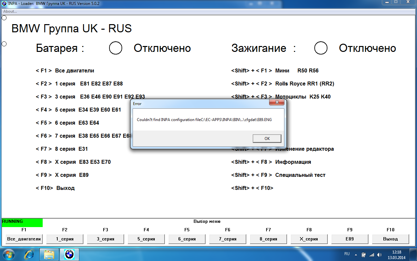Screen dimensions: 417x261
Task: Click the volume speaker tray icon
Action: pyautogui.click(x=379, y=254)
